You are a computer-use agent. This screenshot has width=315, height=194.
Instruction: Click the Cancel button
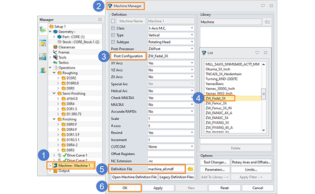click(258, 188)
